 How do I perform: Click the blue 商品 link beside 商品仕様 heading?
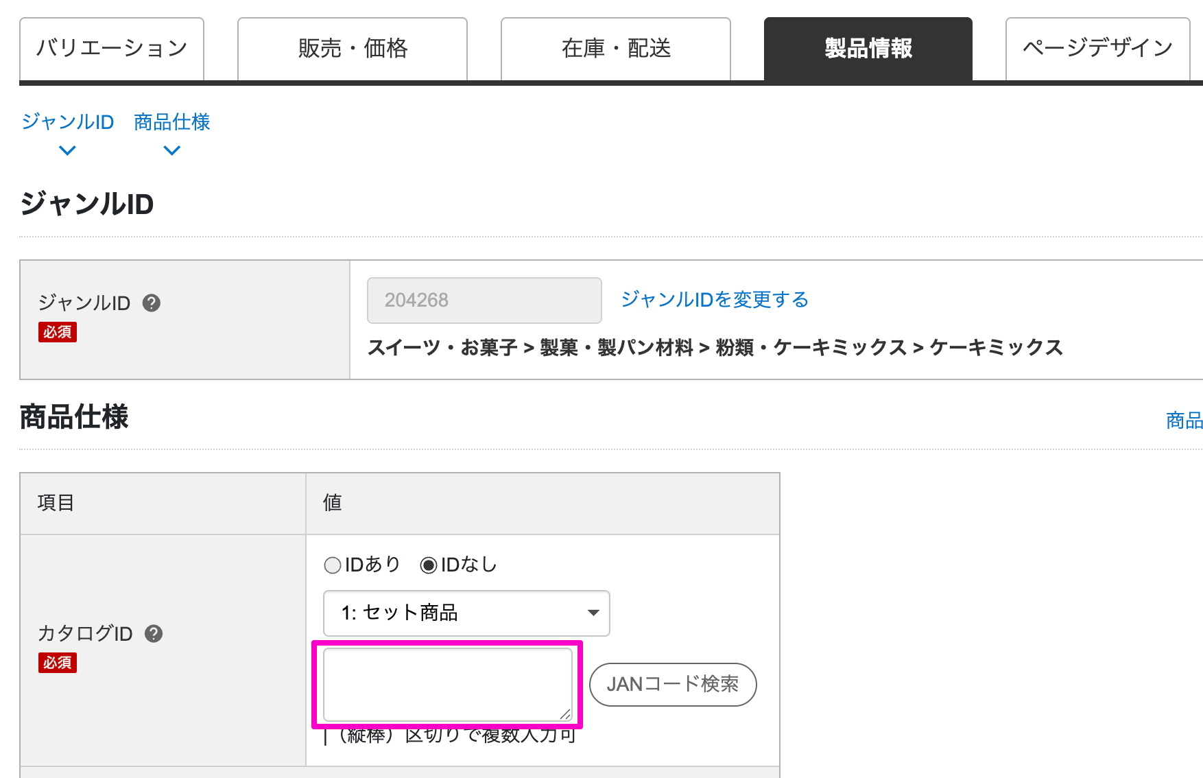[1184, 420]
